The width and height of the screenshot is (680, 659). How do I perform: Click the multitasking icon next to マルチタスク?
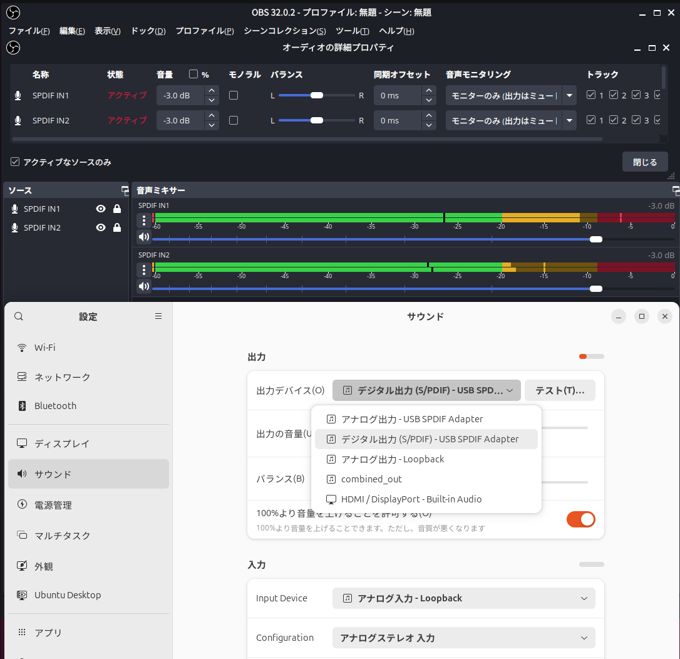click(22, 535)
